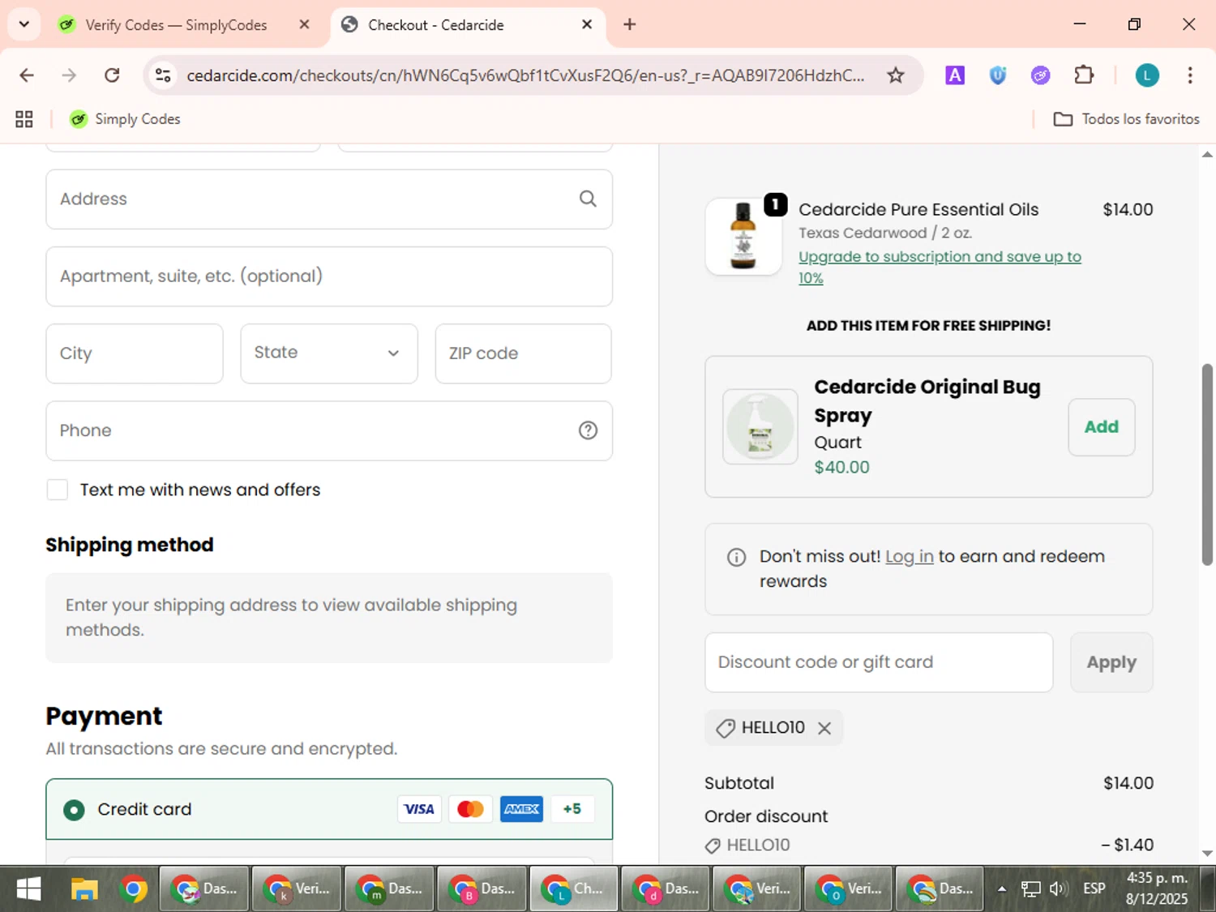The width and height of the screenshot is (1216, 912).
Task: Reload the checkout page
Action: point(112,75)
